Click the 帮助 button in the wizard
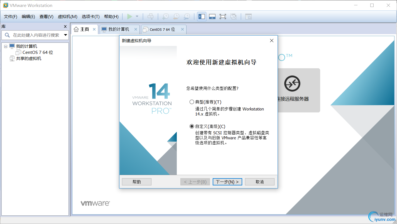 pyautogui.click(x=137, y=182)
